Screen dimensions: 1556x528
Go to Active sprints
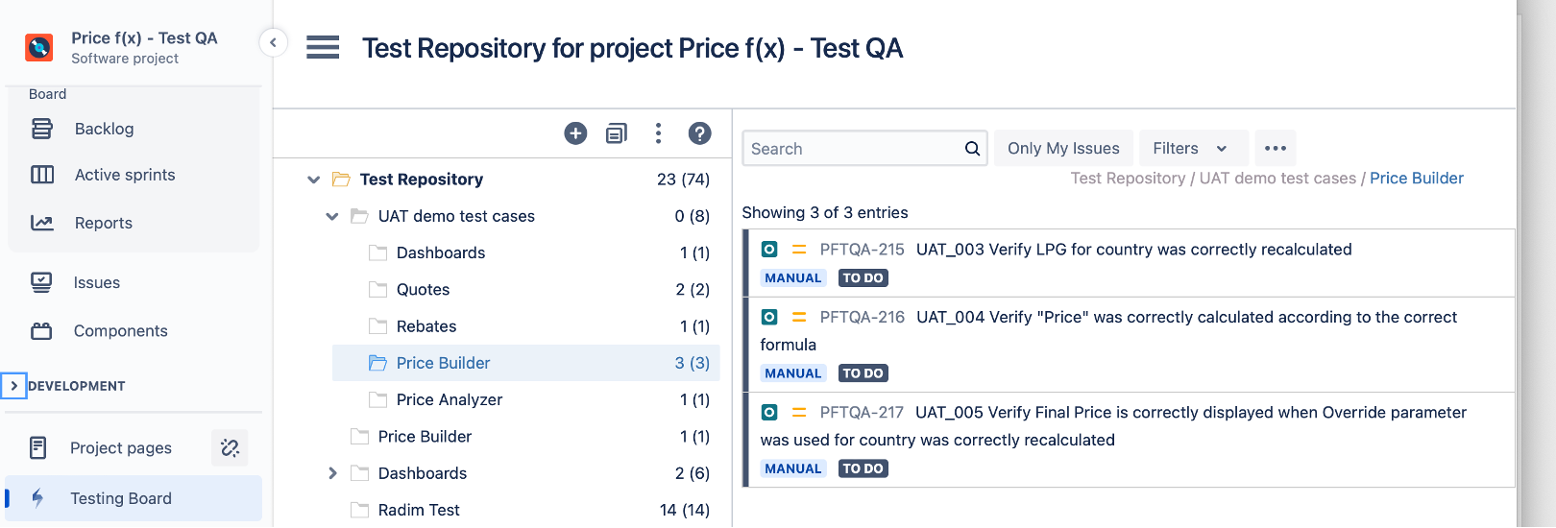(x=125, y=175)
